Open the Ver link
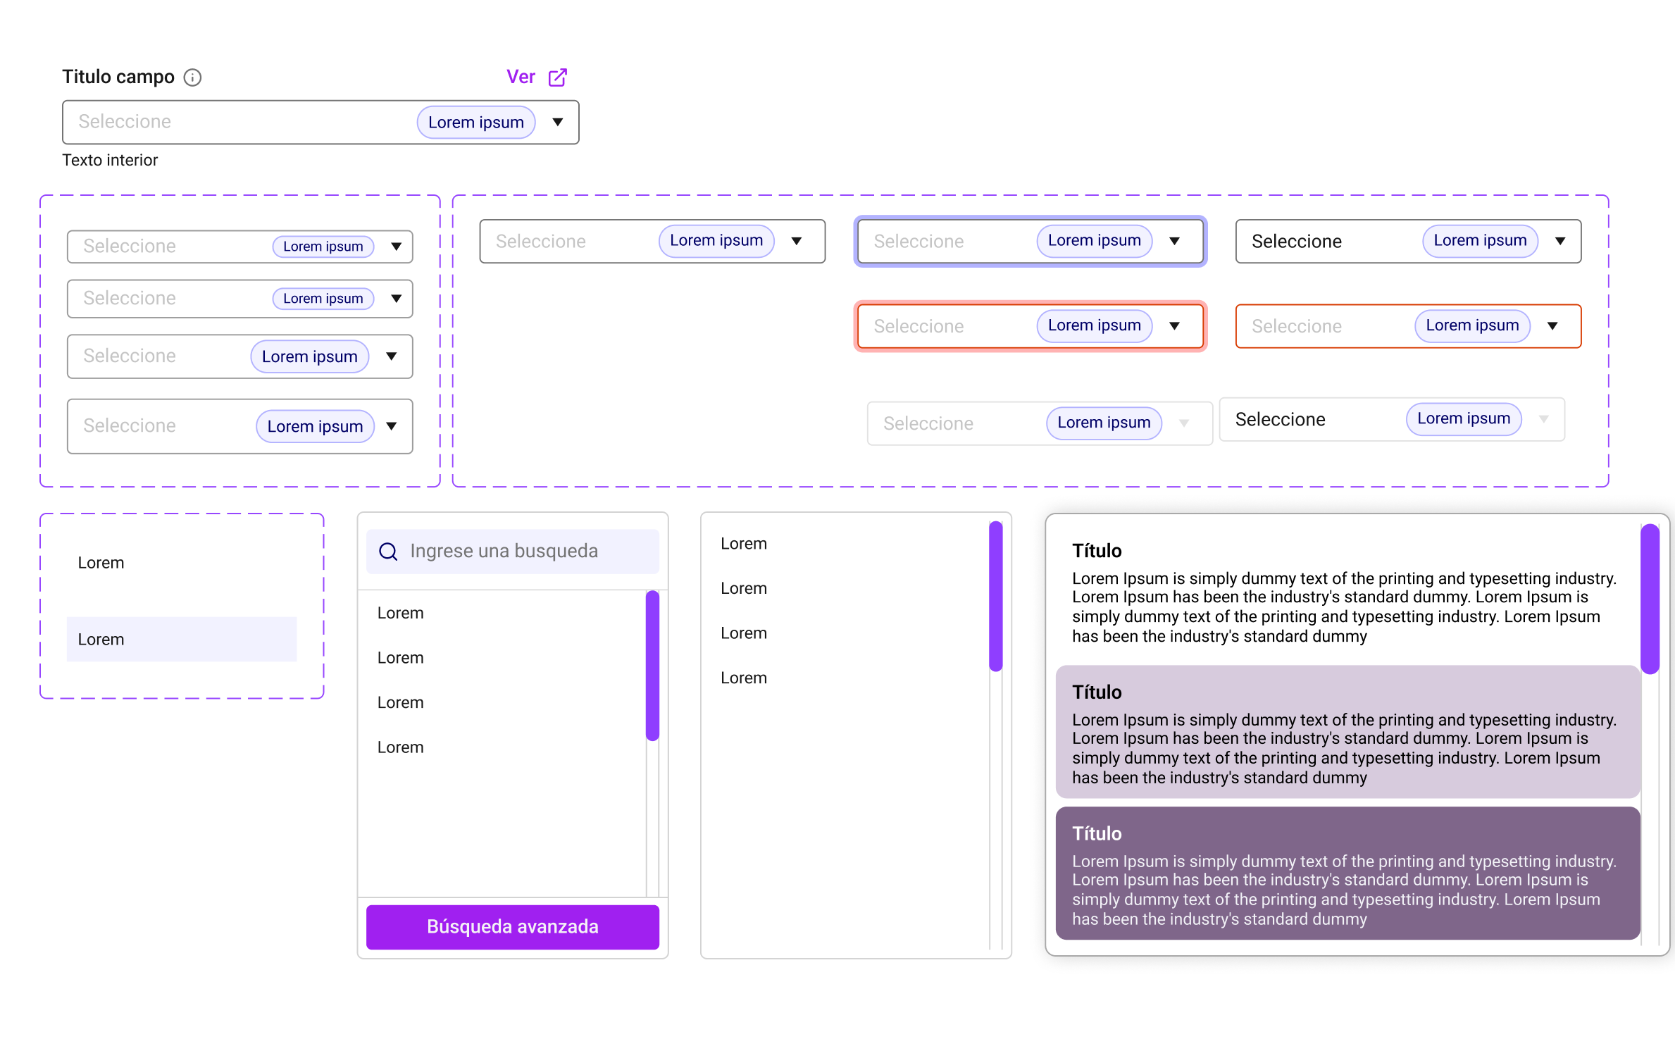 (x=521, y=77)
